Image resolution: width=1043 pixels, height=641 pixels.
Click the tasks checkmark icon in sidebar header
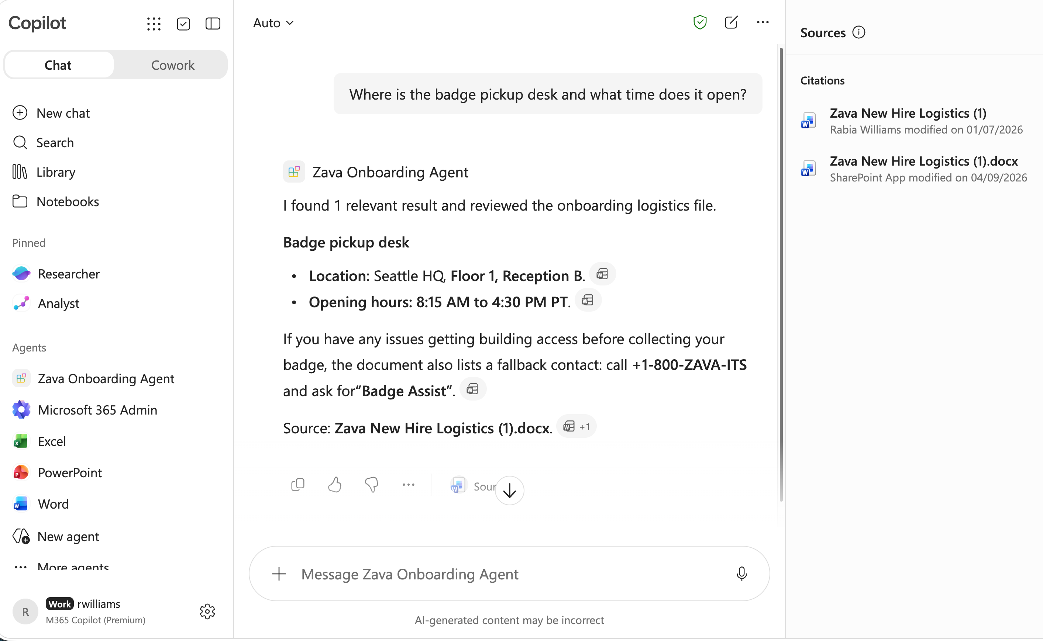click(183, 24)
